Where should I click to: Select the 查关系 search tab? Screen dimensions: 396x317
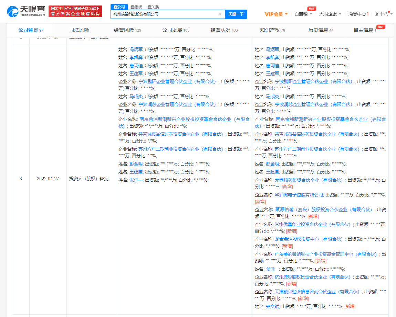153,7
